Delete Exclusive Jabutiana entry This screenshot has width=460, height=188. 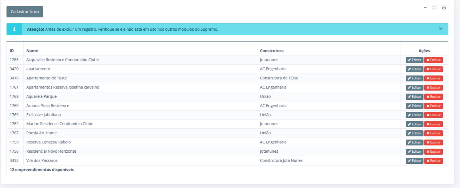pyautogui.click(x=433, y=115)
